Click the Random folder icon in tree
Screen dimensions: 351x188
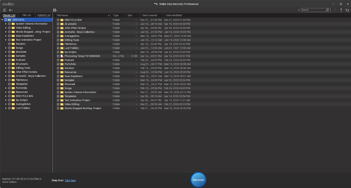[13, 44]
